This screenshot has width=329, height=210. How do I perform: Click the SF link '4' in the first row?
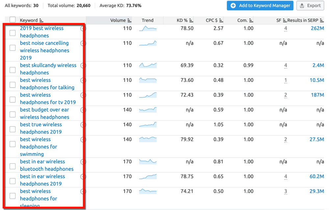click(x=285, y=29)
